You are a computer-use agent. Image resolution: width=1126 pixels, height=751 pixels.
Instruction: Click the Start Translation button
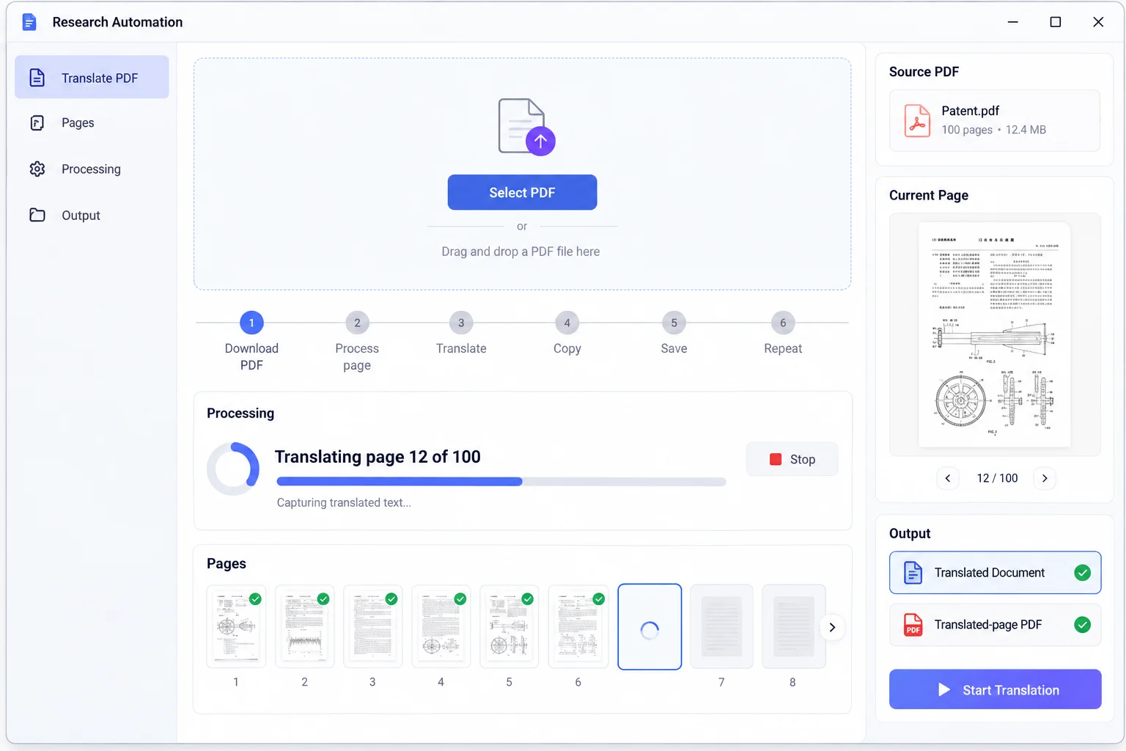(x=995, y=689)
